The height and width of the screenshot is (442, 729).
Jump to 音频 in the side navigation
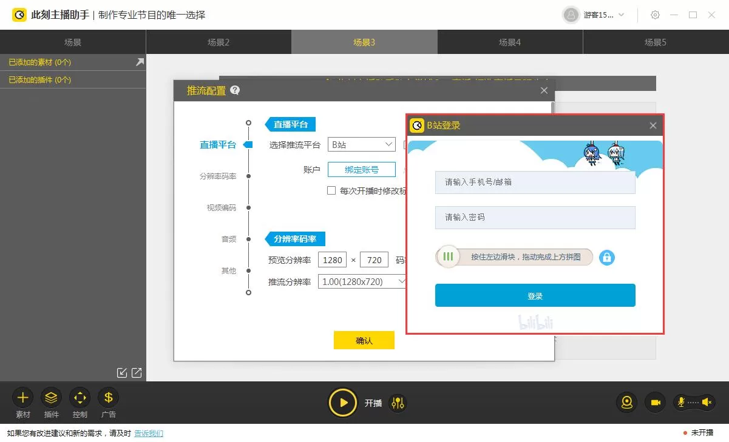229,239
